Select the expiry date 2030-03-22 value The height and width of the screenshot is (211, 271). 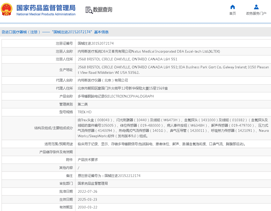point(88,207)
